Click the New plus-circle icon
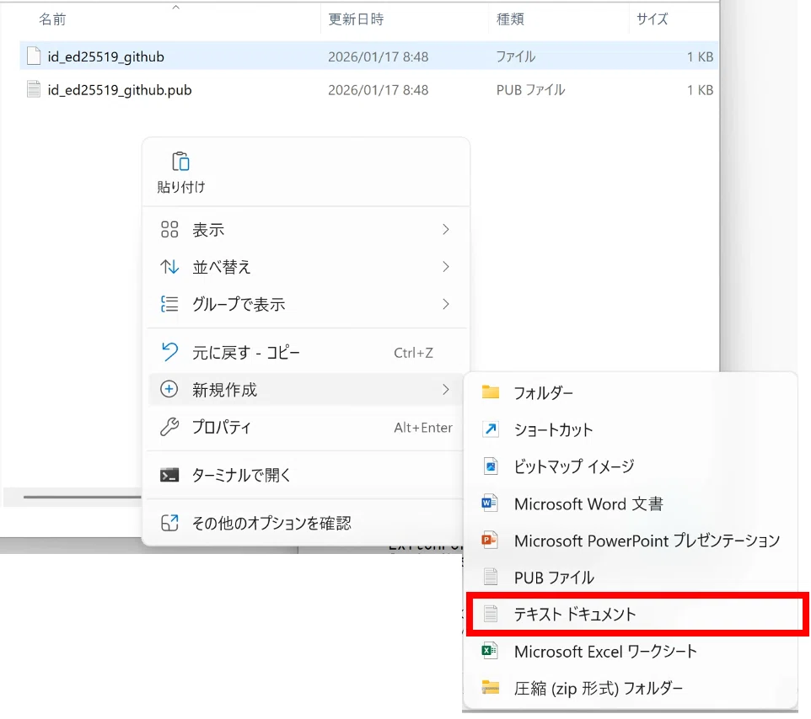The image size is (811, 719). 169,390
